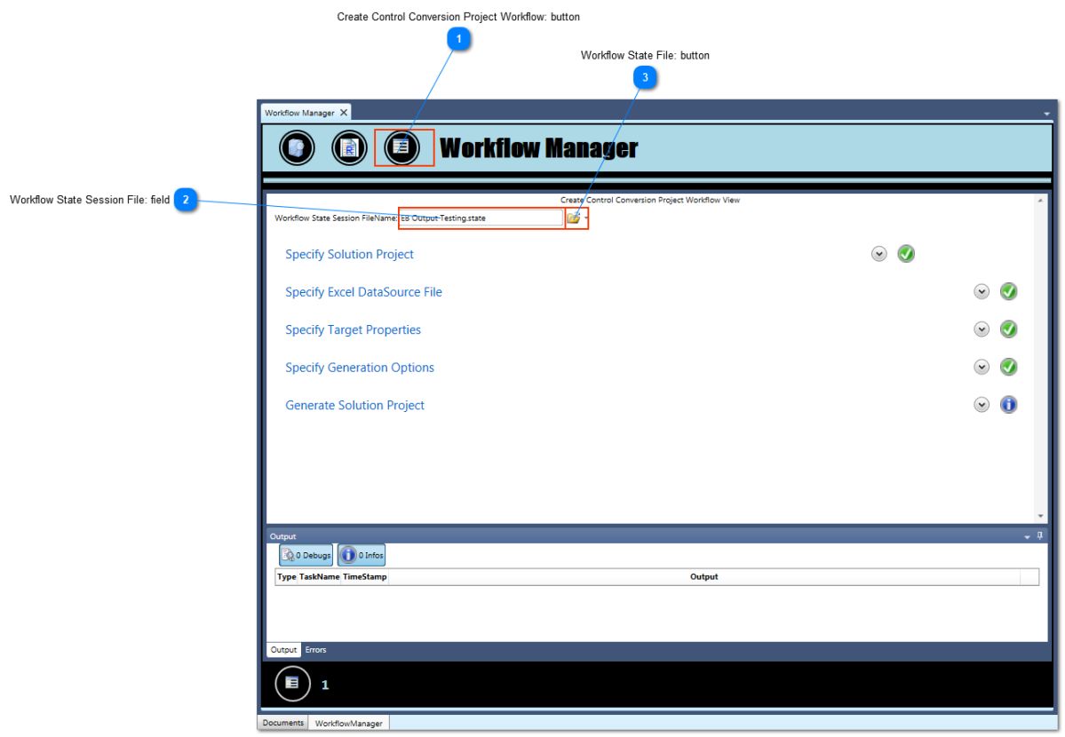Click green check for Specify Excel DataSource File
Viewport: 1065px width, 737px height.
pos(1009,291)
